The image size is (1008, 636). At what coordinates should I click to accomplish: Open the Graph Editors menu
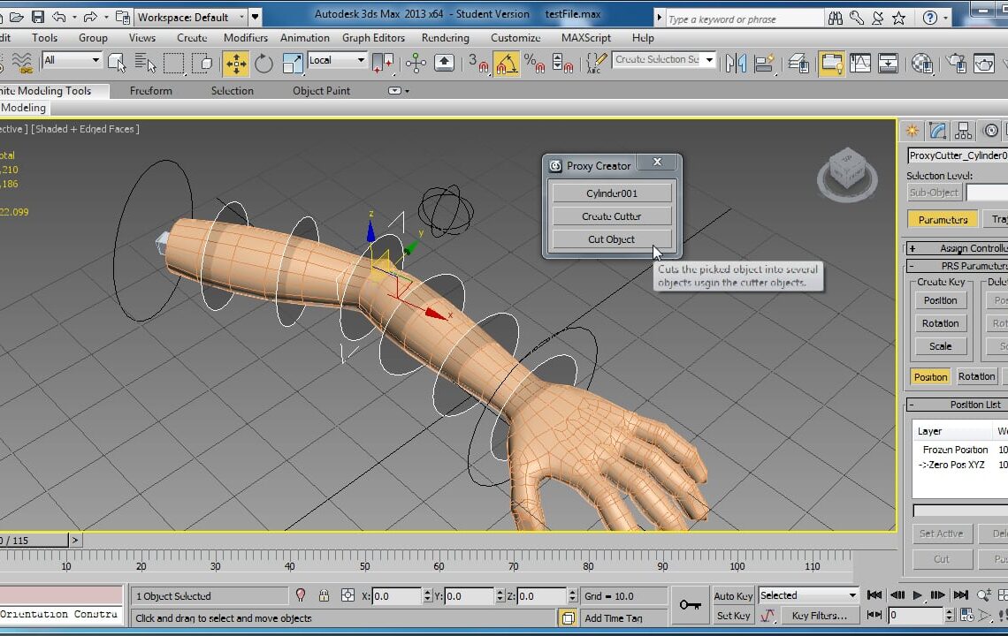(x=373, y=38)
